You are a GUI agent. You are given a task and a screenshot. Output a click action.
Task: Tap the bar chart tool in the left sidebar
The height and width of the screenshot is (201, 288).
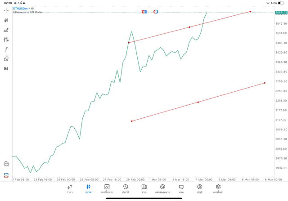(x=6, y=30)
